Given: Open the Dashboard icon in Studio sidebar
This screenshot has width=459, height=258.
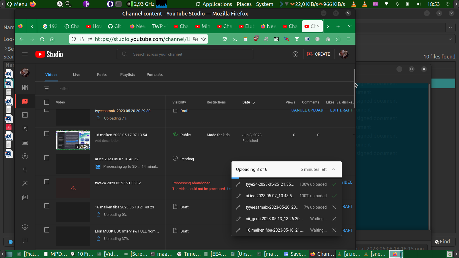Looking at the screenshot, I should pos(25,87).
